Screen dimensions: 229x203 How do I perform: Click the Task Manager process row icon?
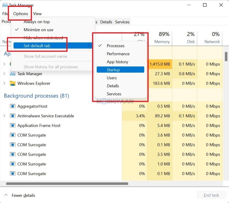13,74
